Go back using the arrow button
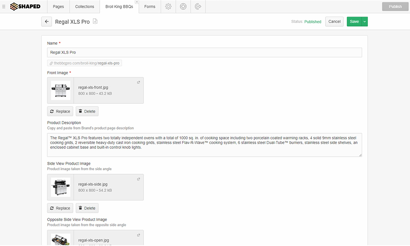This screenshot has height=246, width=410. 47,22
